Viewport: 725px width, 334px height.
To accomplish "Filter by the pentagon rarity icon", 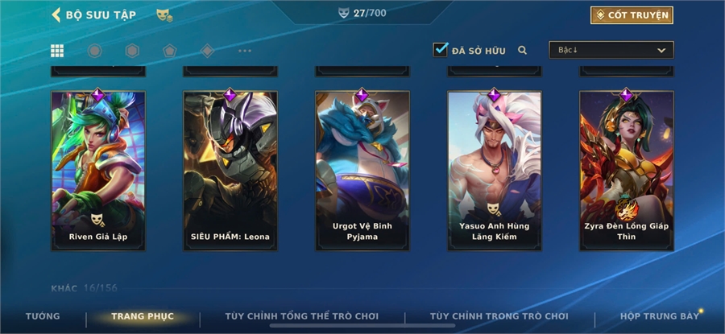I will 170,51.
